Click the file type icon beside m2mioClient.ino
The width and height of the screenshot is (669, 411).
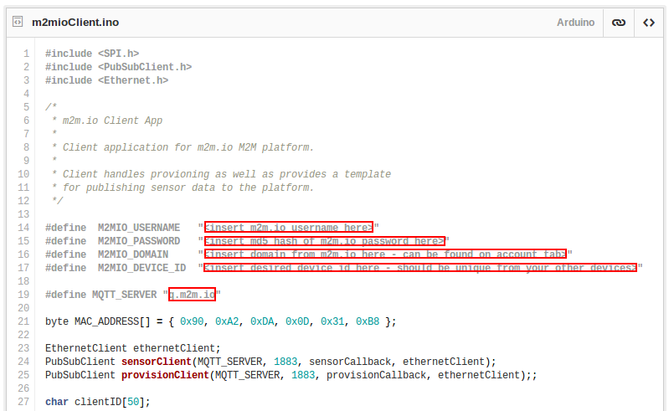[17, 23]
